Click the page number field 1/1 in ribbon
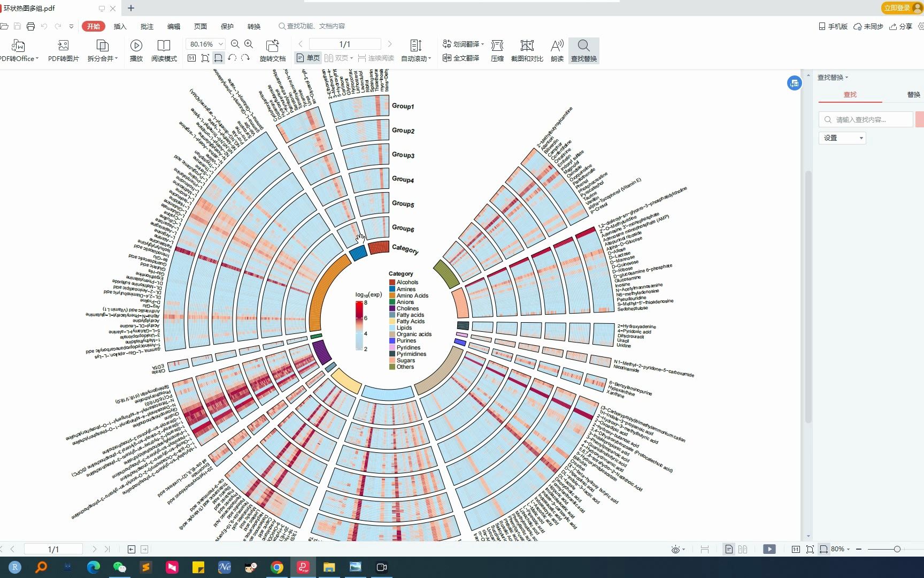The image size is (924, 578). pos(345,44)
